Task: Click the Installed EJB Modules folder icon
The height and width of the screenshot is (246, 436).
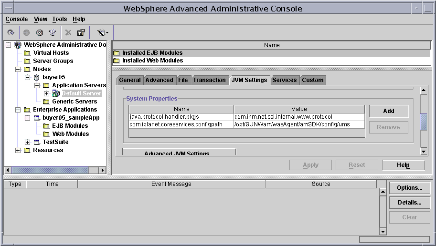Action: click(x=116, y=53)
